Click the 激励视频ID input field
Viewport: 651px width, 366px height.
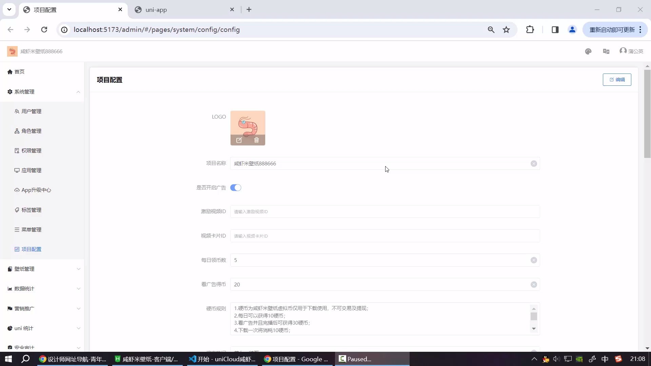click(384, 212)
